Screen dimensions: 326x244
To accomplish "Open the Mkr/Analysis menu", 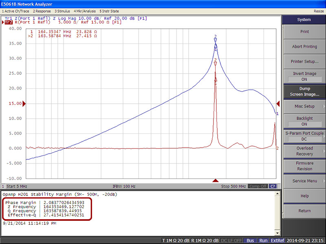I will point(85,11).
